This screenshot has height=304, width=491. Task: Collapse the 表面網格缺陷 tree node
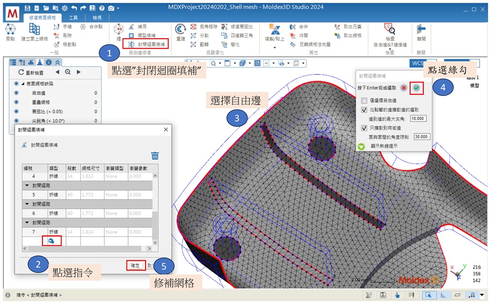[x=23, y=83]
